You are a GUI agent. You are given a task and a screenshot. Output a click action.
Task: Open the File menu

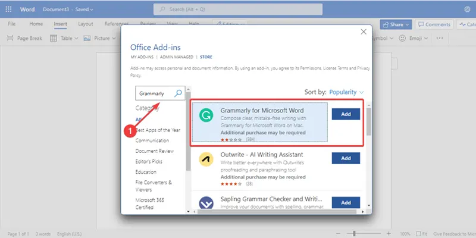[x=11, y=24]
